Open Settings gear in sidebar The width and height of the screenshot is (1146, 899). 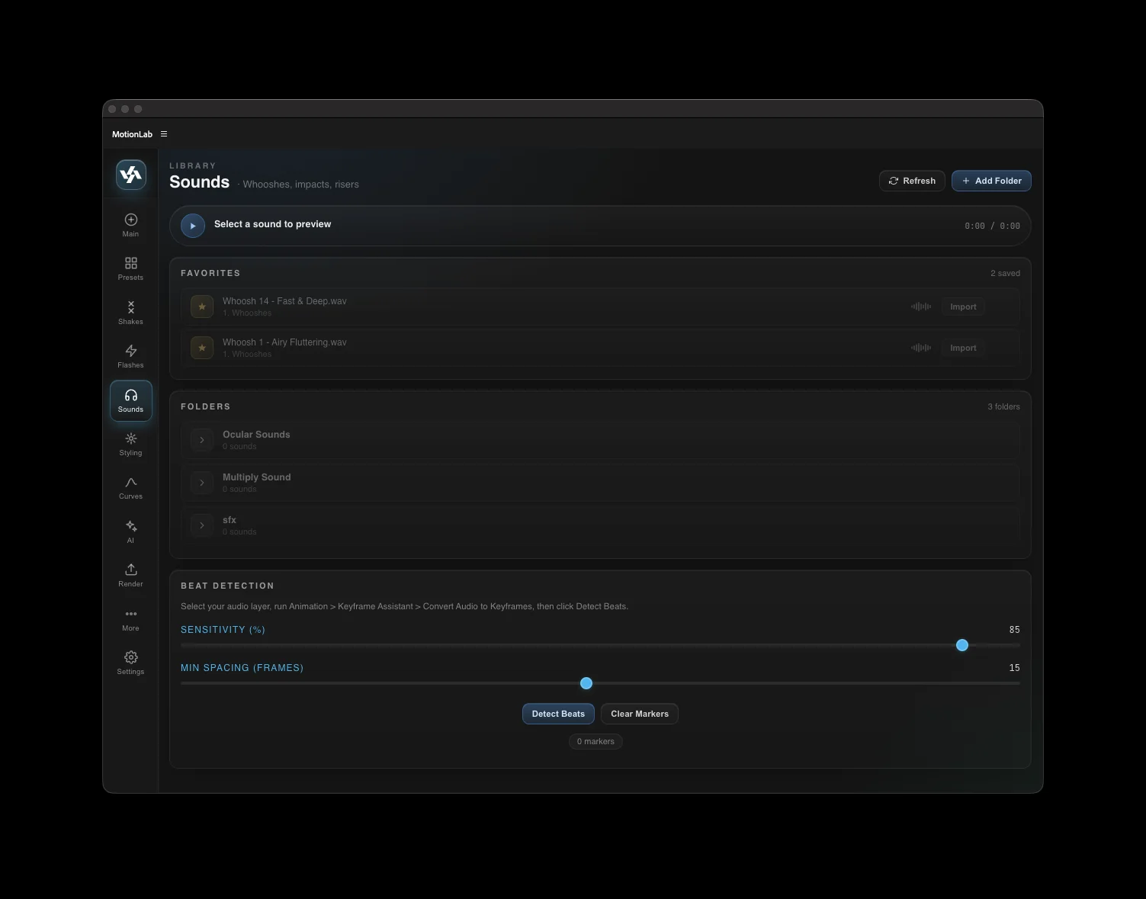click(x=130, y=663)
